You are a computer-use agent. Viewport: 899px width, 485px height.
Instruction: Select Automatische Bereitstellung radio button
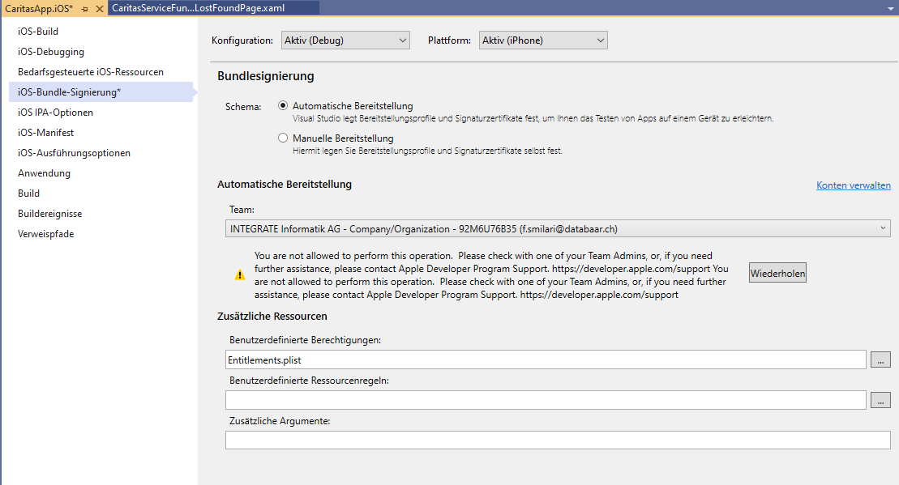tap(283, 106)
